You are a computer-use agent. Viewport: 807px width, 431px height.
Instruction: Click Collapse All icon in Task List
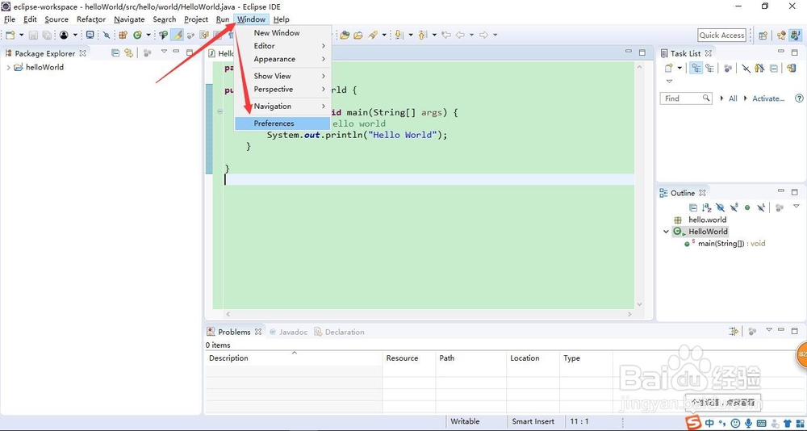click(x=774, y=69)
